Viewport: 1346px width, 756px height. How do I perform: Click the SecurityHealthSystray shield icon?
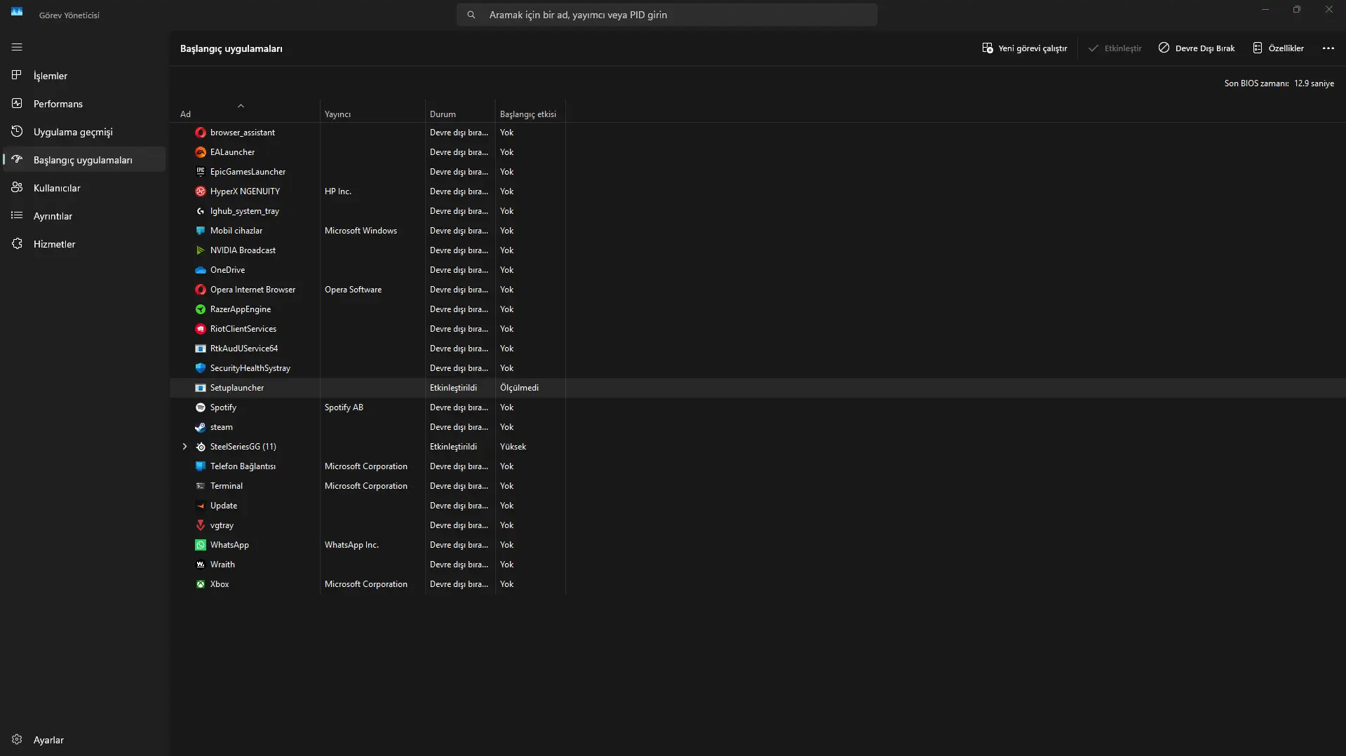(x=201, y=368)
